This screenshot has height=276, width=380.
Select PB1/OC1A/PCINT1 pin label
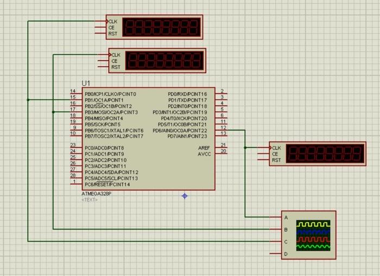tap(104, 100)
